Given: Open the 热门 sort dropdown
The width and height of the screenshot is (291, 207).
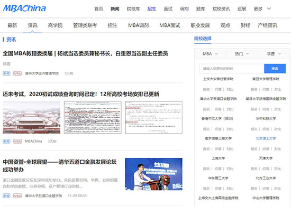Looking at the screenshot, I should (x=242, y=54).
